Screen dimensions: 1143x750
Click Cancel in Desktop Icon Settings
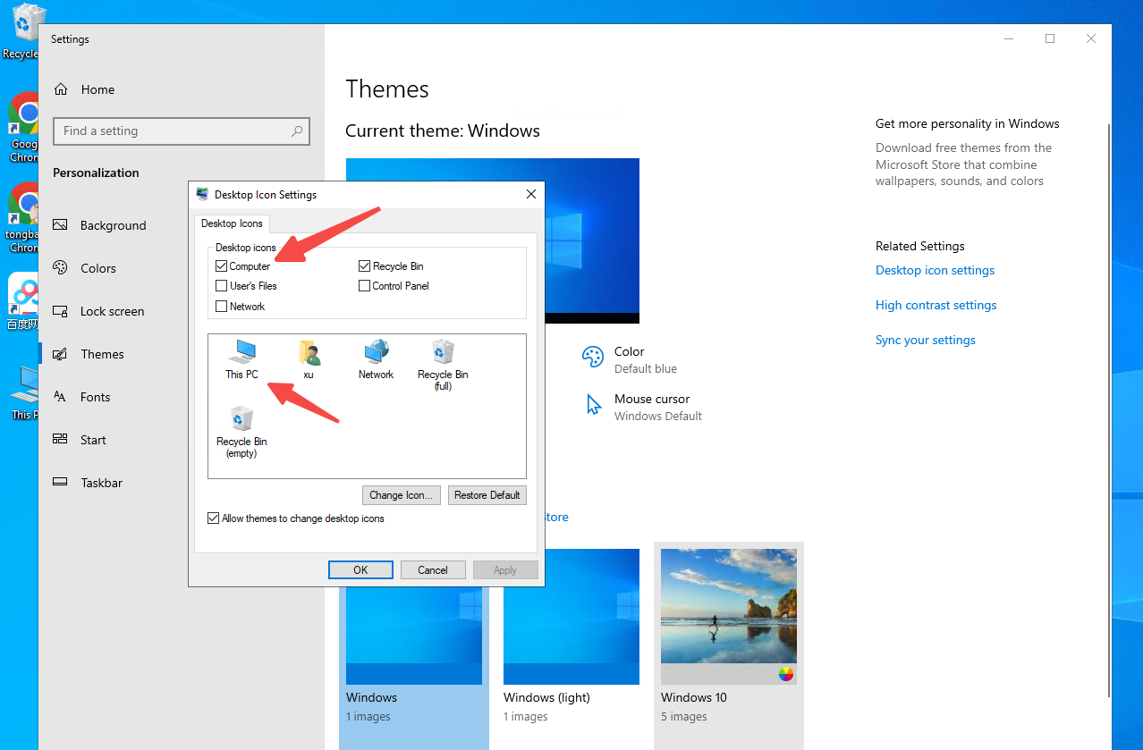tap(433, 570)
